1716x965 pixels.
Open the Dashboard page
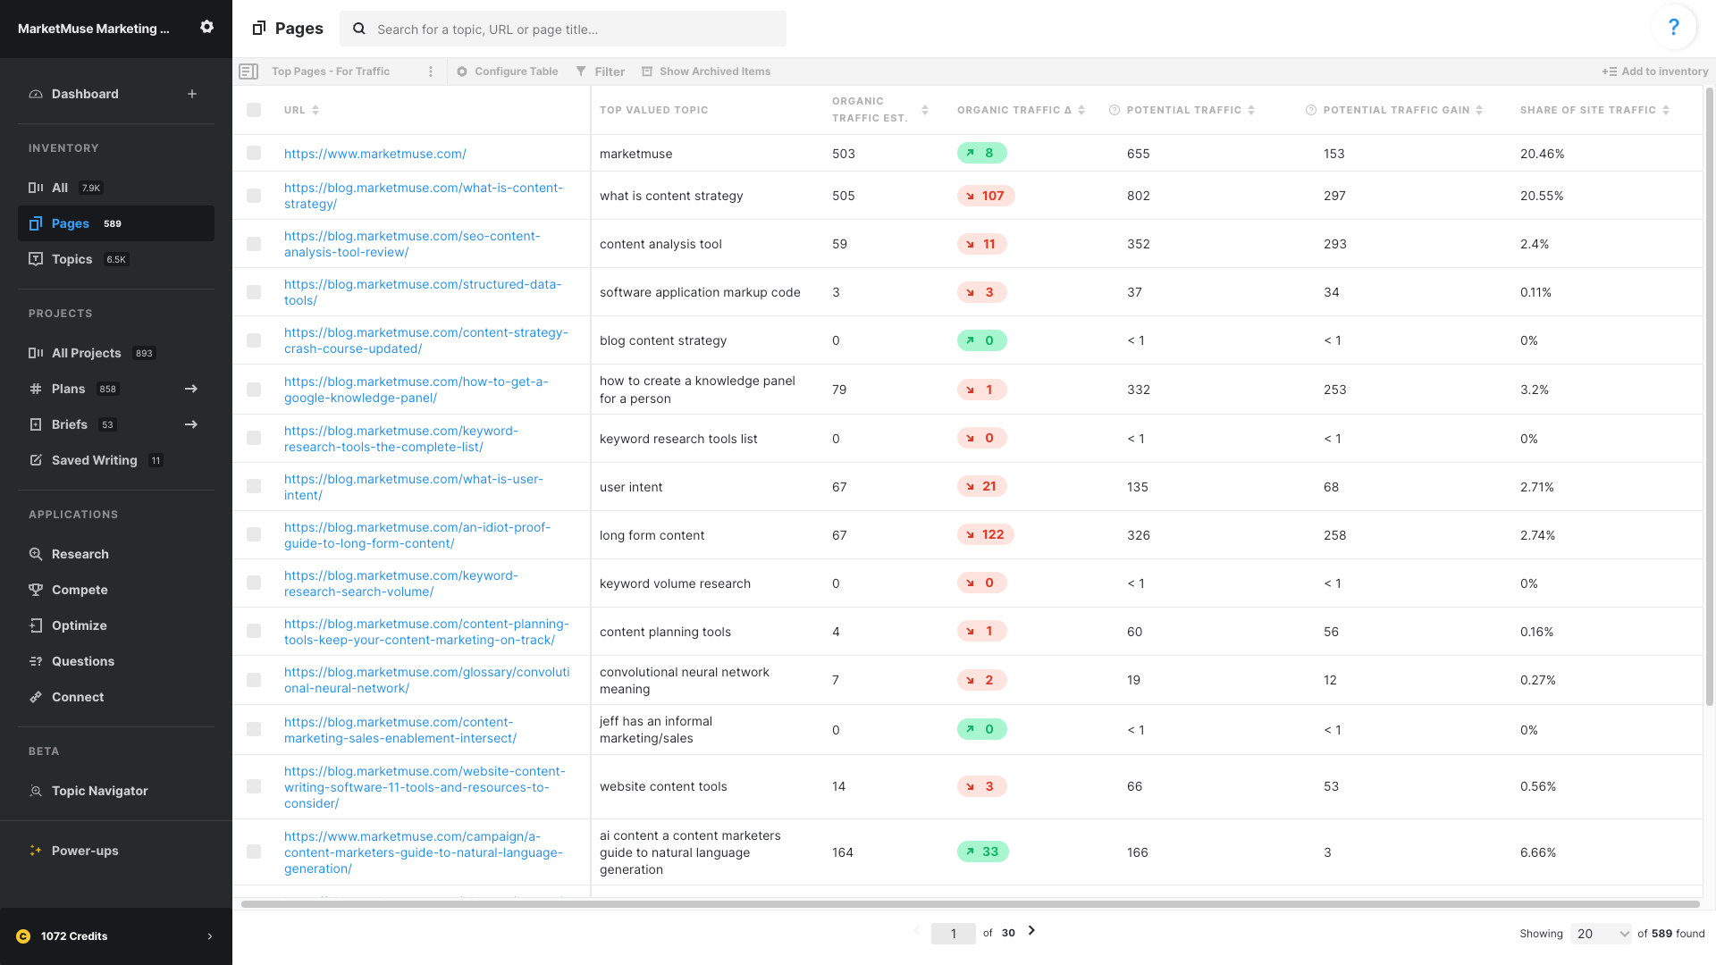point(85,94)
